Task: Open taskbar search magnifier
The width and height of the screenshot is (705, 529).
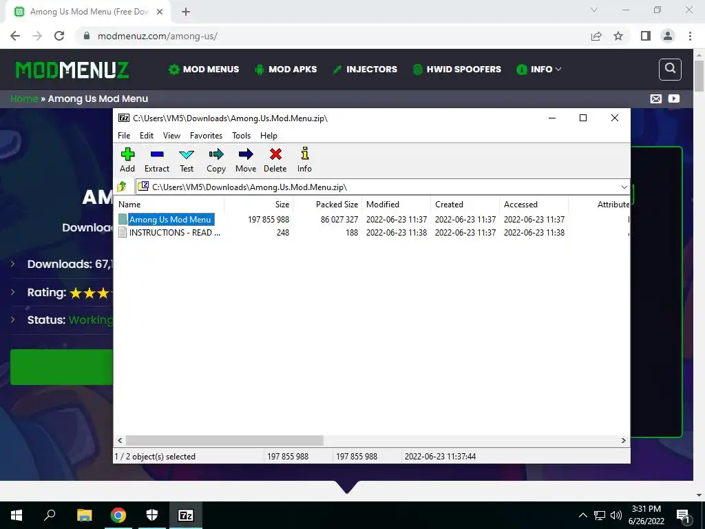Action: click(50, 515)
